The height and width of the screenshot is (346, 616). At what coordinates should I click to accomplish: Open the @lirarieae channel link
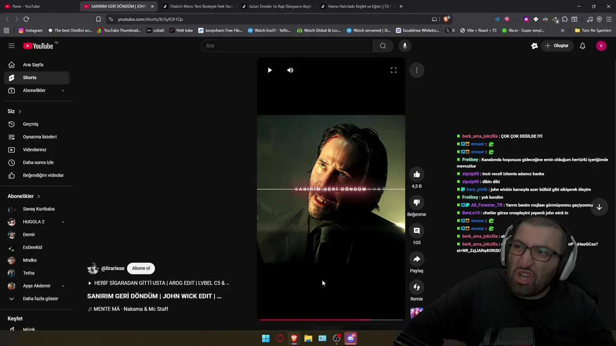(x=113, y=269)
